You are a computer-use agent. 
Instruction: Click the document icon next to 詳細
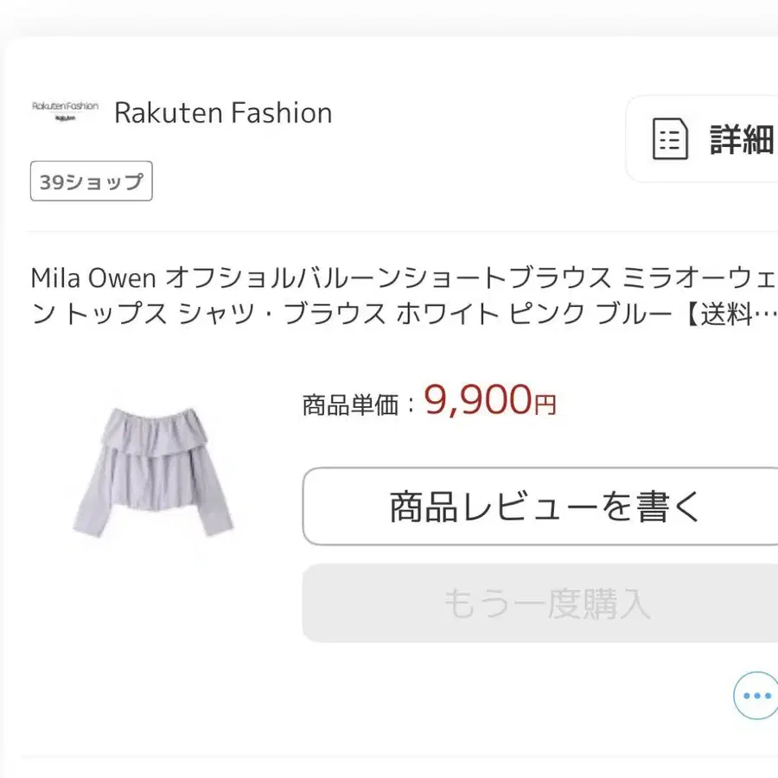670,139
